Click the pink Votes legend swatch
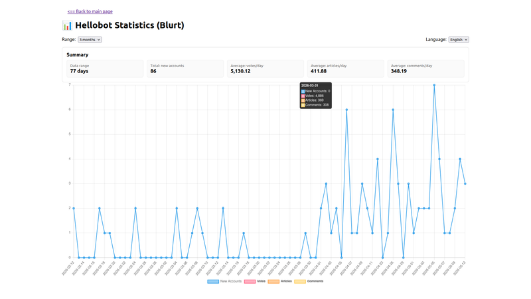 click(x=250, y=281)
